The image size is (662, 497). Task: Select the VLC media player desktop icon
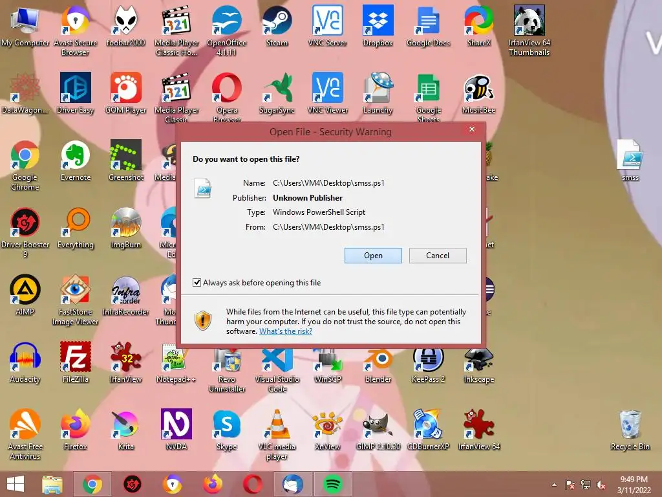[x=277, y=434]
